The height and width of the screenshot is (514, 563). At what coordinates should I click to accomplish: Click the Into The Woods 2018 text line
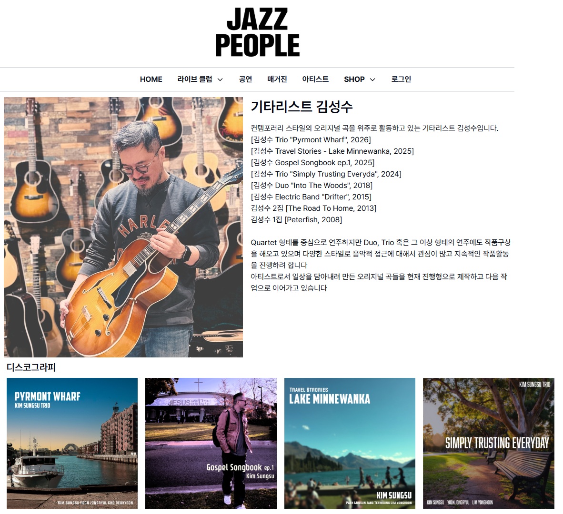click(312, 186)
